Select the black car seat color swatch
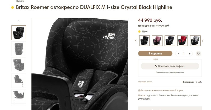Screen dimensions: 211x110 point(144,41)
